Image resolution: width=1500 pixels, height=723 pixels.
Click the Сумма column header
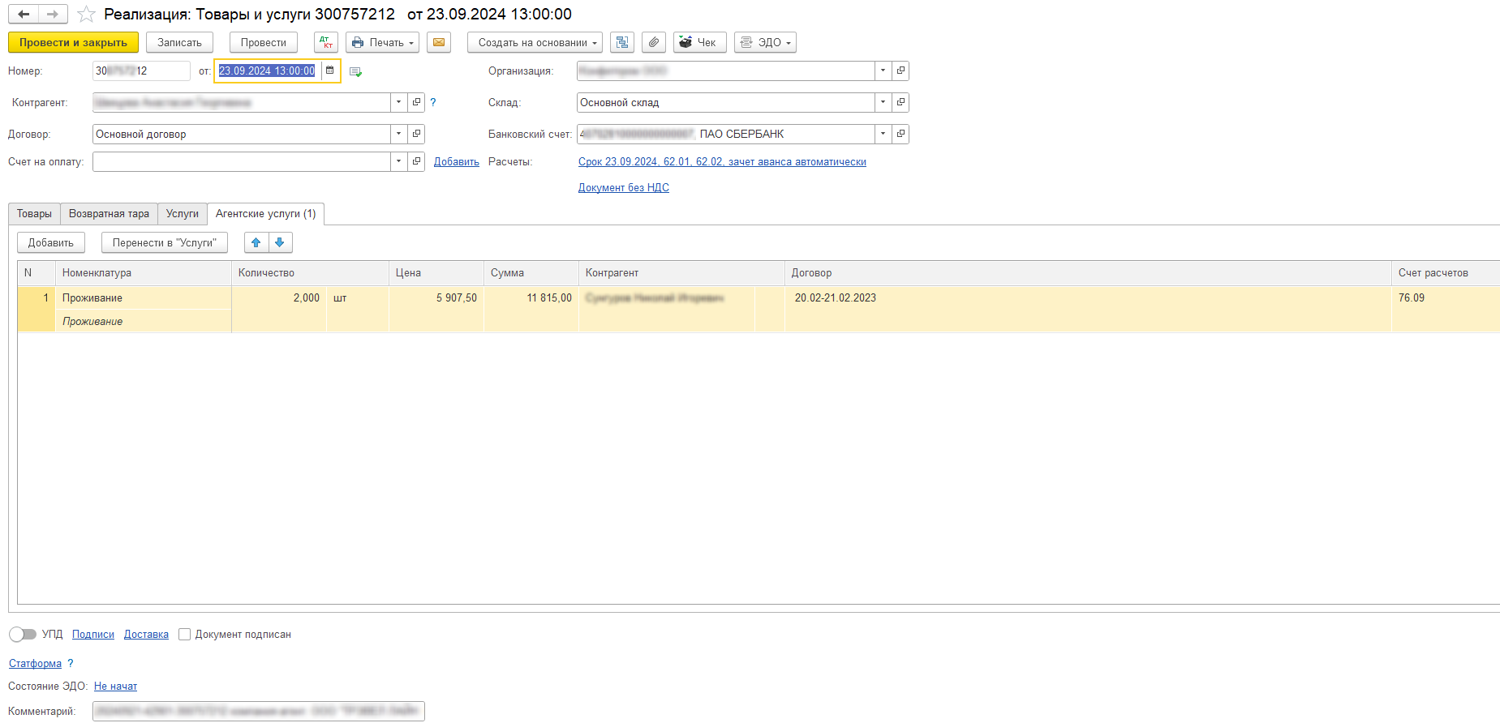[x=531, y=272]
